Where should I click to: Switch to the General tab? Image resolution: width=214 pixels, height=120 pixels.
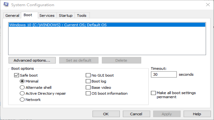point(12,15)
